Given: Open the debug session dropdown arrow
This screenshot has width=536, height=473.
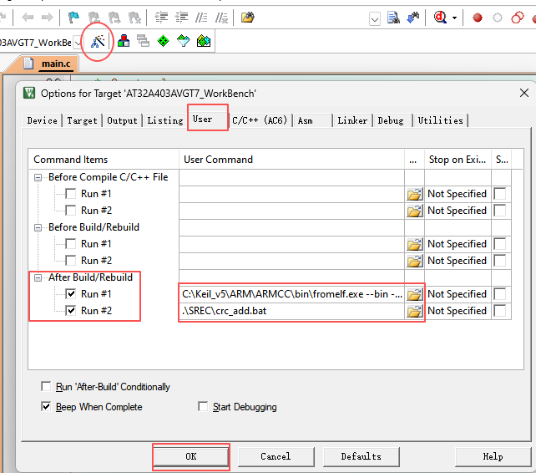Looking at the screenshot, I should tap(455, 18).
